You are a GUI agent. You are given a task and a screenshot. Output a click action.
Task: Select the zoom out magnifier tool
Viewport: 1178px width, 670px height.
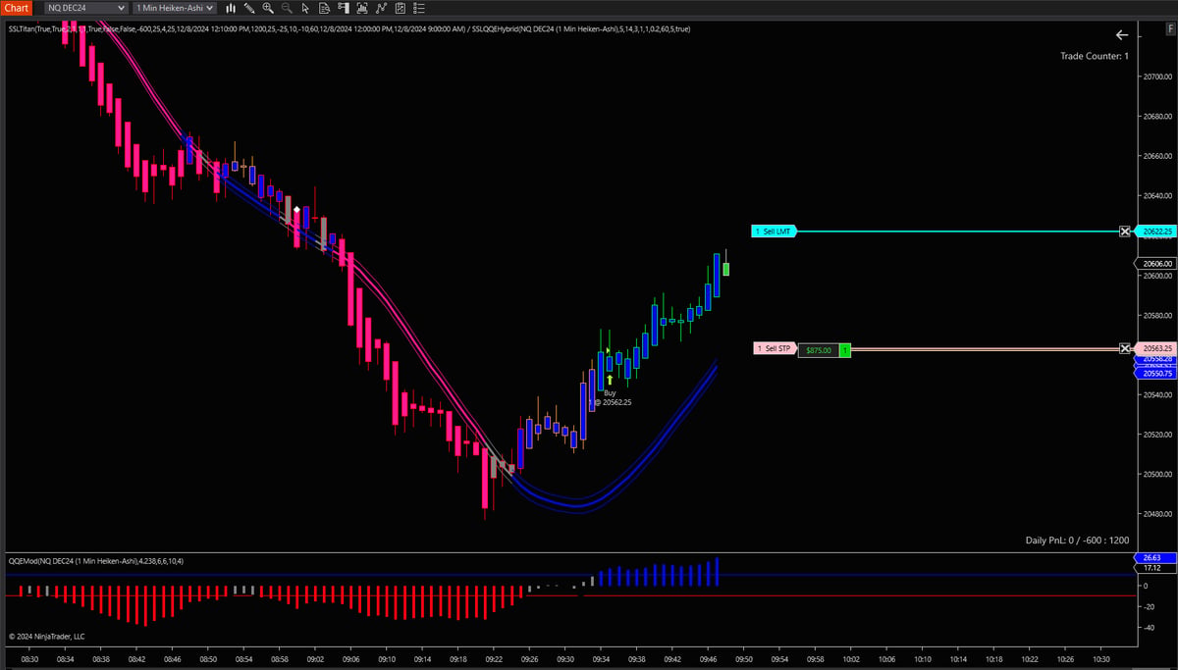[287, 8]
